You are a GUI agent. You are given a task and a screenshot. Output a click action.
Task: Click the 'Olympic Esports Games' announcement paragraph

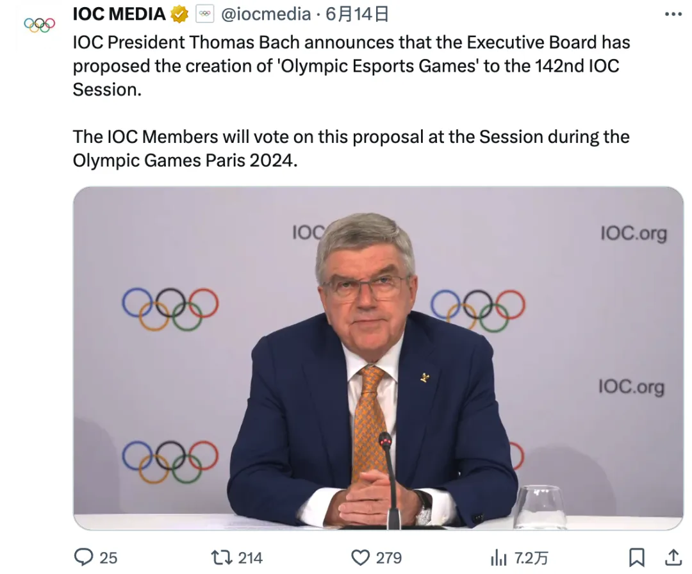(x=351, y=66)
